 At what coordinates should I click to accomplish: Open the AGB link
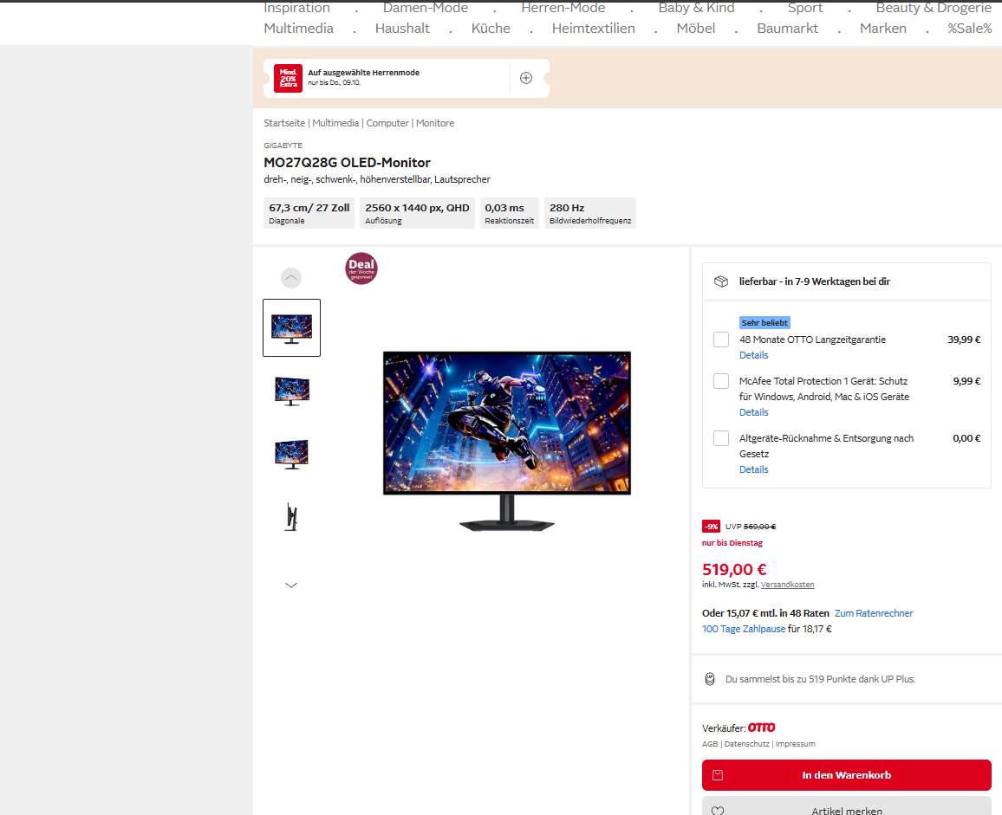pos(710,744)
